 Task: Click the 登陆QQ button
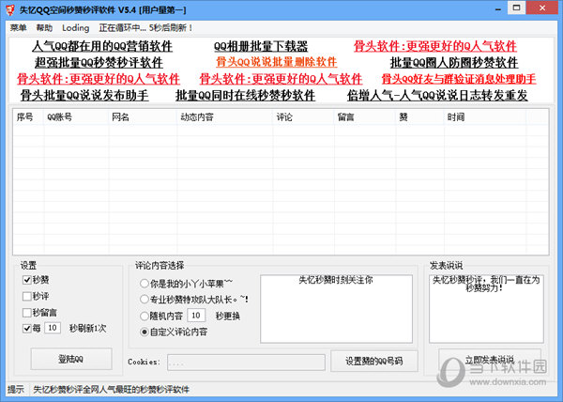pos(71,359)
